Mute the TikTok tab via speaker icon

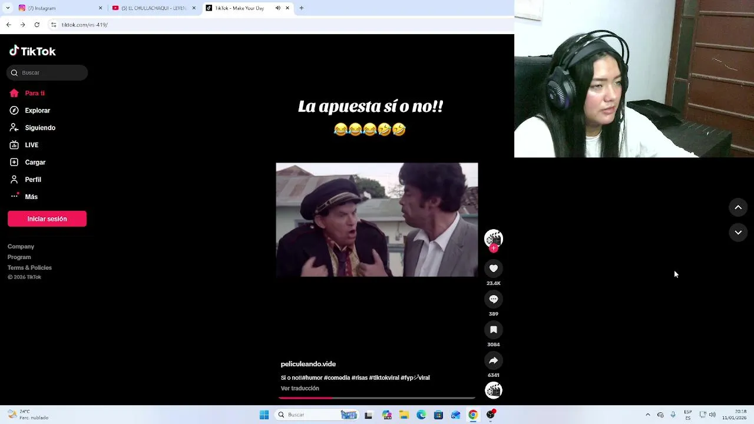point(278,8)
